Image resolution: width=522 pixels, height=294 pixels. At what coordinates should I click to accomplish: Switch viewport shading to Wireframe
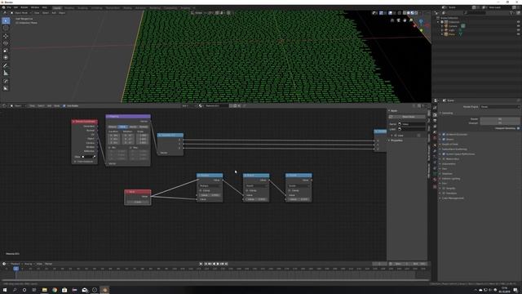405,13
